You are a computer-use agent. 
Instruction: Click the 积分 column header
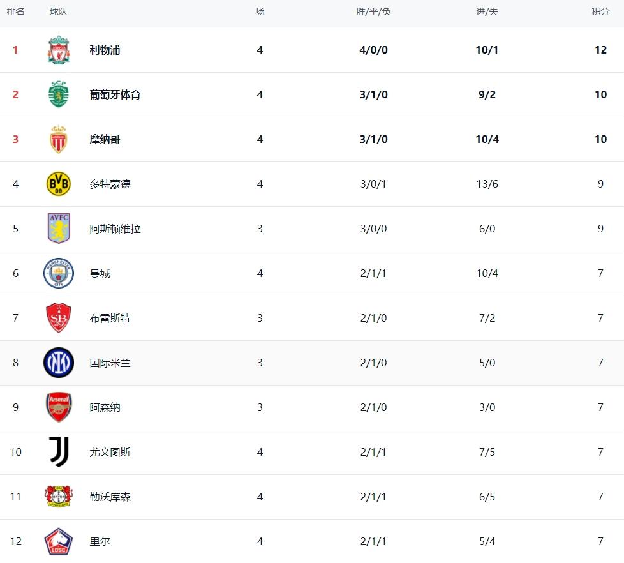[x=600, y=11]
